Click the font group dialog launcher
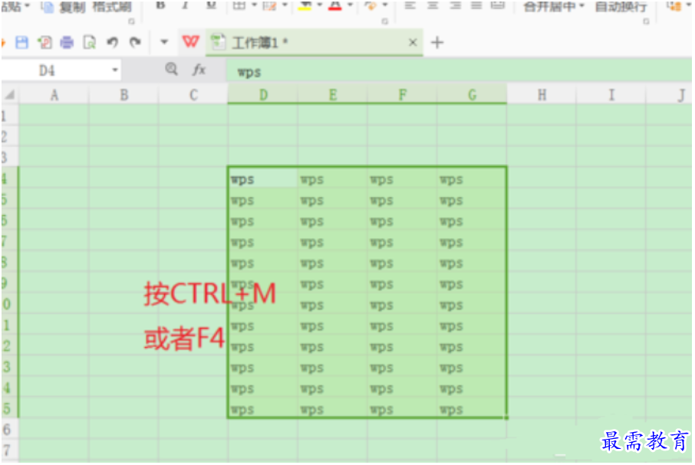The height and width of the screenshot is (465, 695). pos(385,21)
